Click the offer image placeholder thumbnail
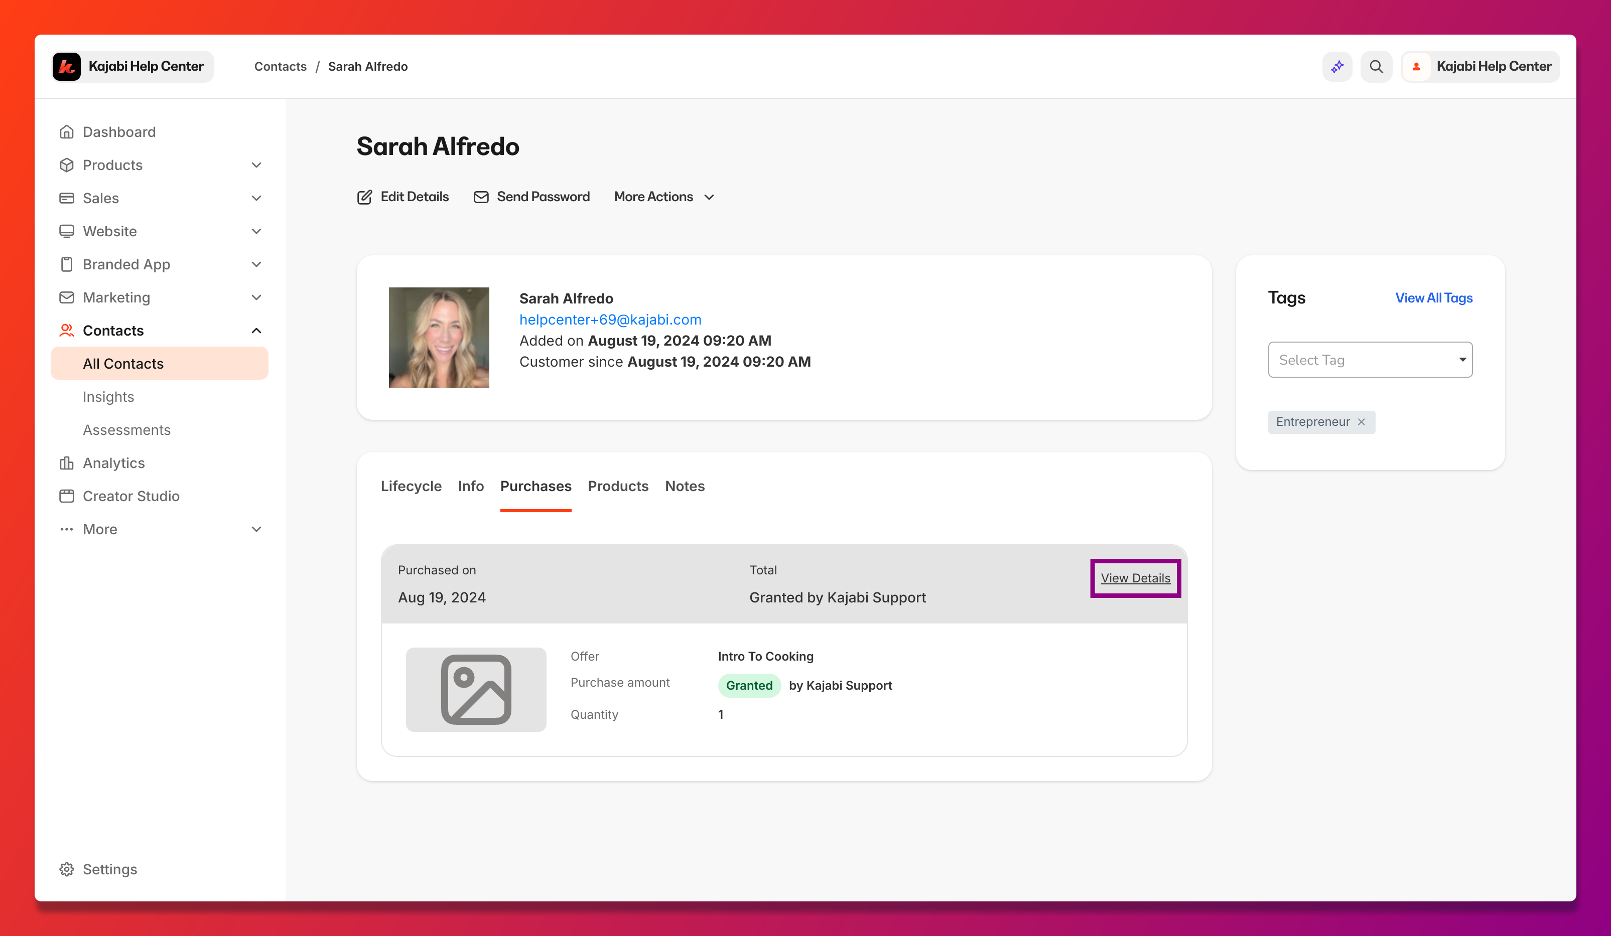The height and width of the screenshot is (936, 1611). [476, 689]
